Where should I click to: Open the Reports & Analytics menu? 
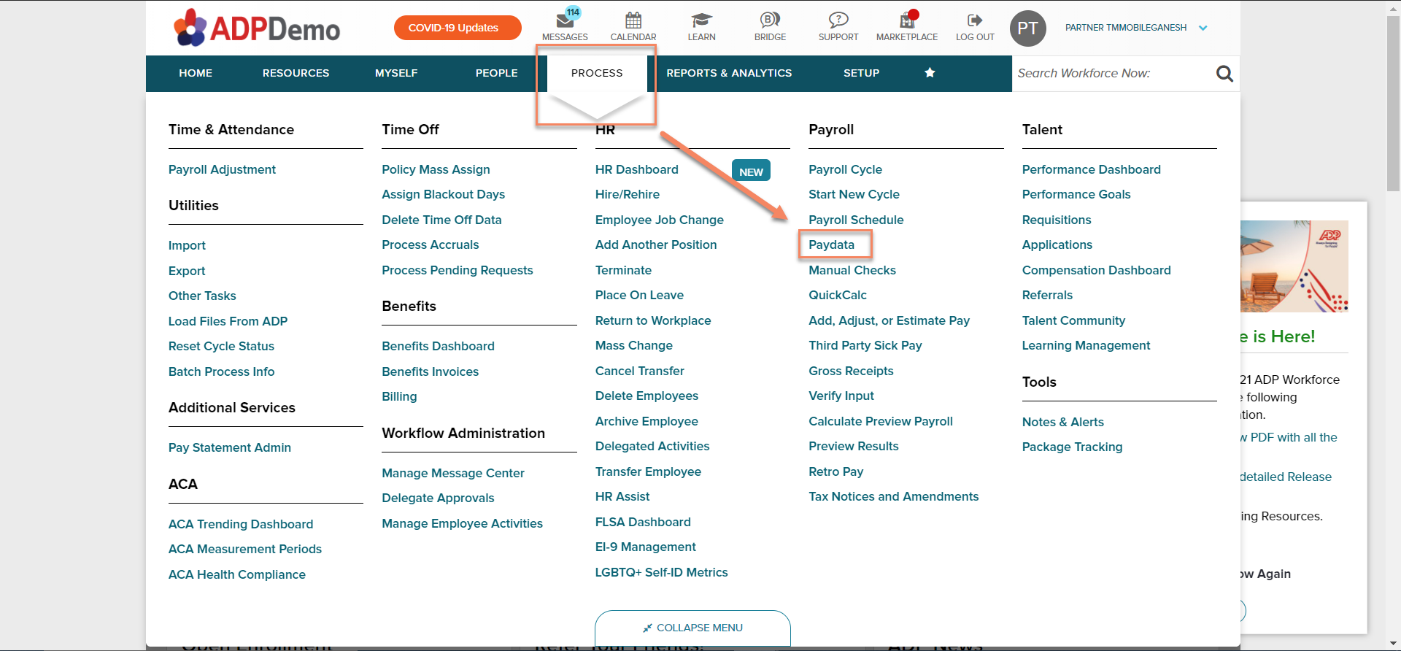pos(729,73)
